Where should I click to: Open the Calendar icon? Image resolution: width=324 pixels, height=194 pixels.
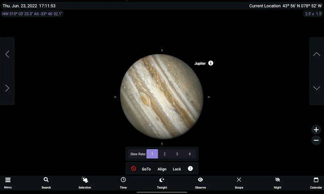(316, 183)
